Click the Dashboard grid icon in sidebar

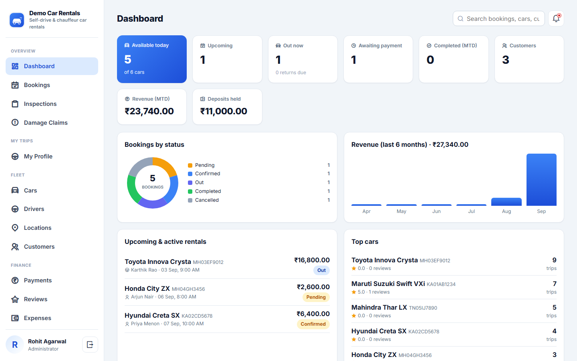(x=15, y=66)
